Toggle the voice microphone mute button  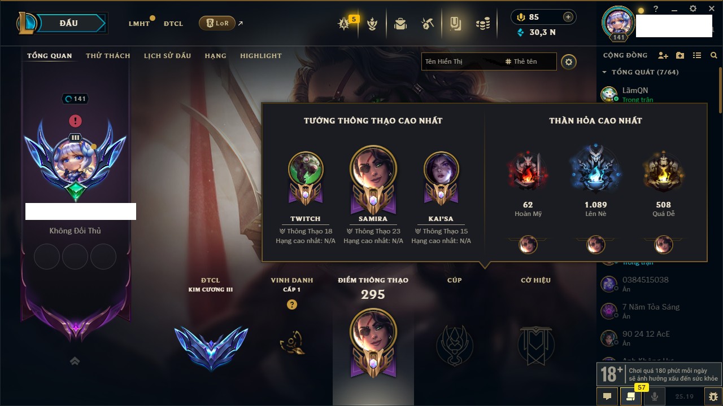pyautogui.click(x=655, y=397)
